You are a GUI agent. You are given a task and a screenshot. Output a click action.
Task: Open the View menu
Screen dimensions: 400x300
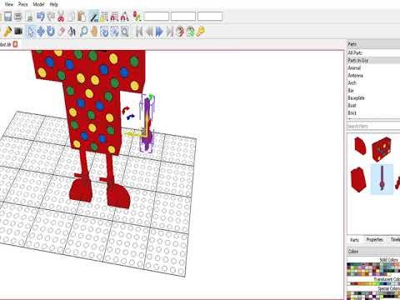[9, 4]
